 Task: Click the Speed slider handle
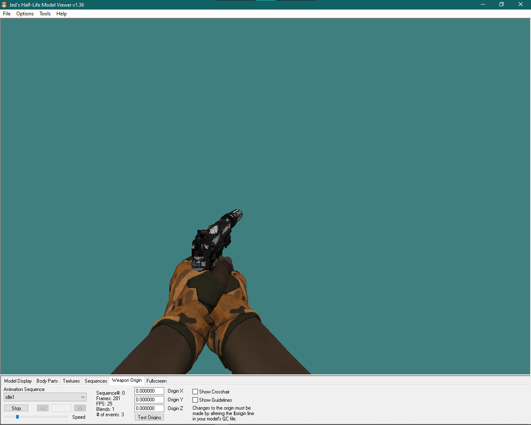[17, 417]
